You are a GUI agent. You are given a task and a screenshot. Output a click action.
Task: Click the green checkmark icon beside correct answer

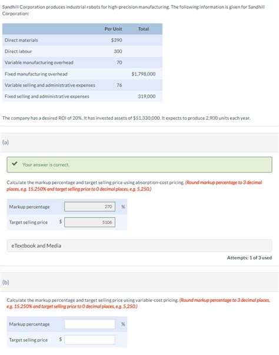click(15, 163)
